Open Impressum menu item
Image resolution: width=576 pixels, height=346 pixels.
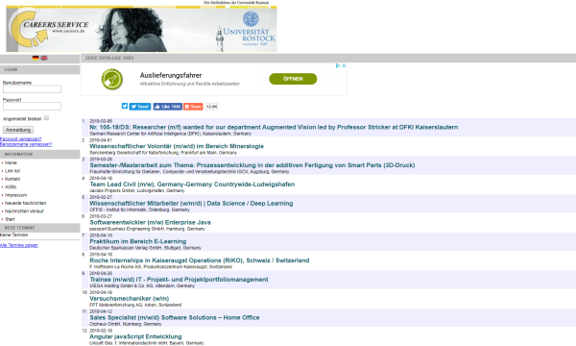click(15, 195)
